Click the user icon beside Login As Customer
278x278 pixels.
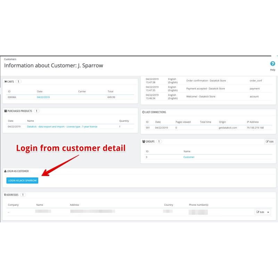click(x=5, y=171)
